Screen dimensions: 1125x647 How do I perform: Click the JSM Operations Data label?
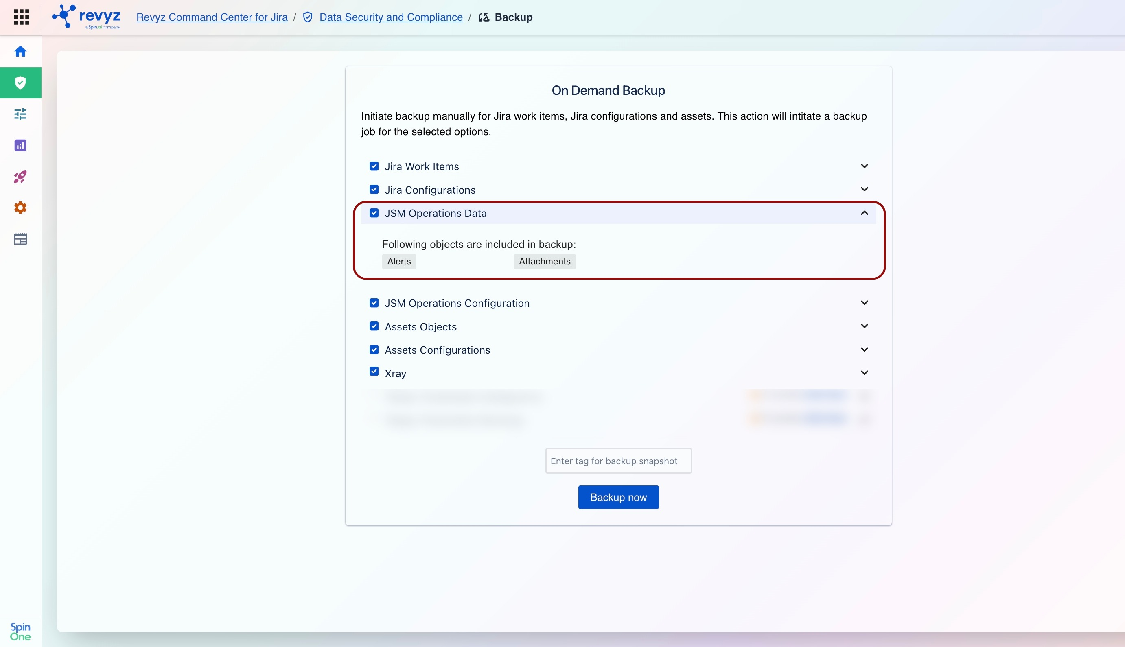pyautogui.click(x=436, y=214)
